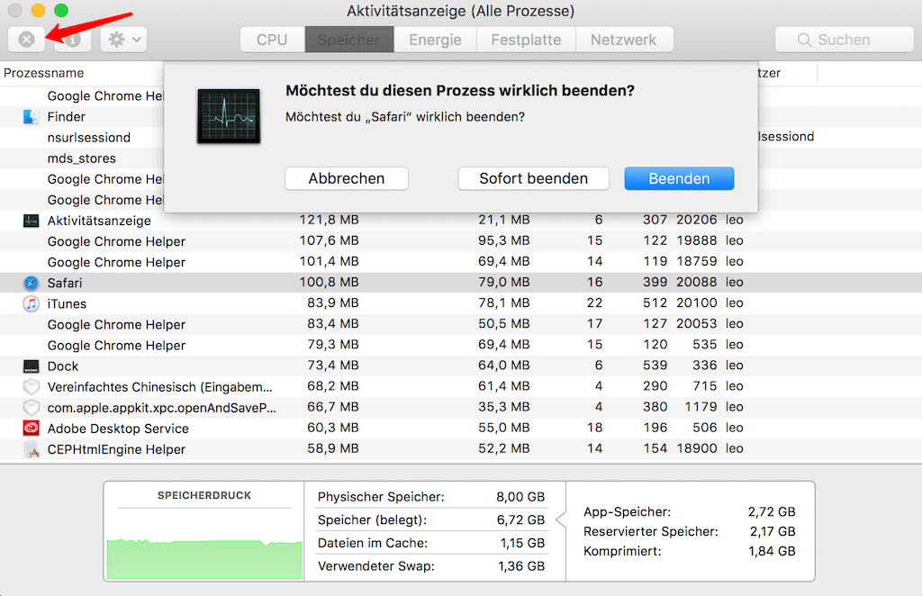Click the Safari compass icon

(32, 283)
